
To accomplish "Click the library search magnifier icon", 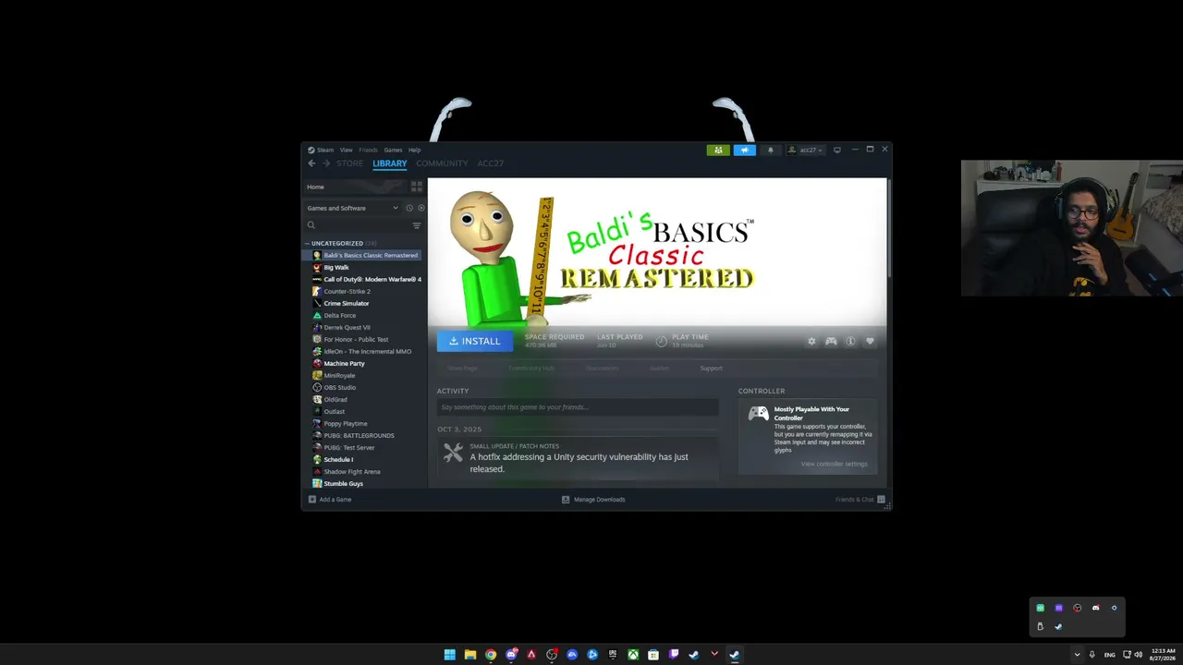I will [311, 225].
